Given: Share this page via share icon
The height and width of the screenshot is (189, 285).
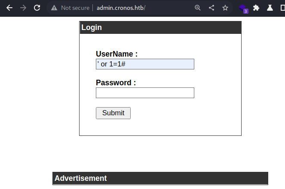Looking at the screenshot, I should [x=211, y=8].
